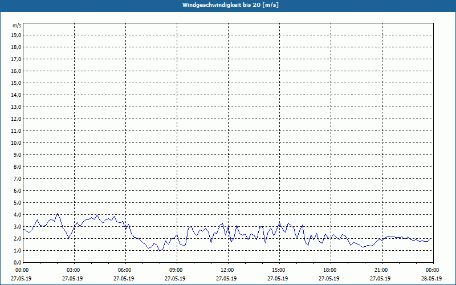Click the 18,0 y-axis label
The width and height of the screenshot is (456, 285).
(16, 47)
